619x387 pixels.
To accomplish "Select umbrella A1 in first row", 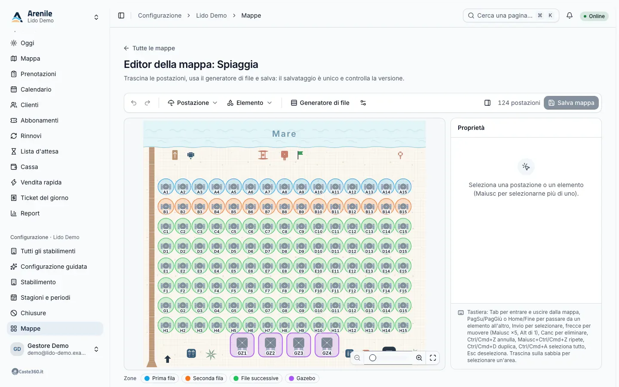I will (166, 187).
